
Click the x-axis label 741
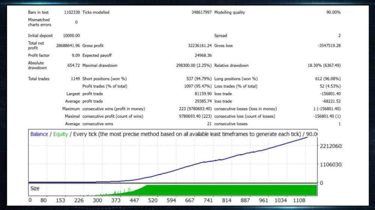(208, 200)
